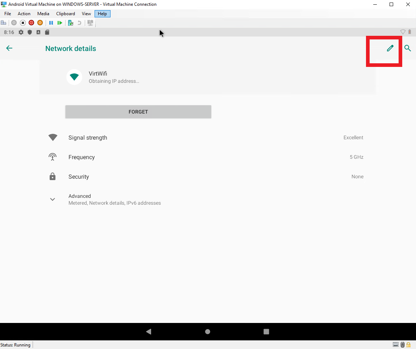Tap the Signal strength wifi icon
Screen dimensions: 416x349
click(53, 137)
